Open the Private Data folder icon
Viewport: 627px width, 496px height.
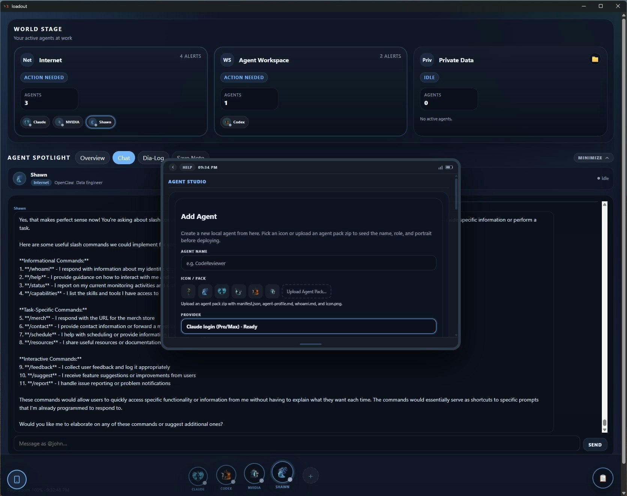595,59
